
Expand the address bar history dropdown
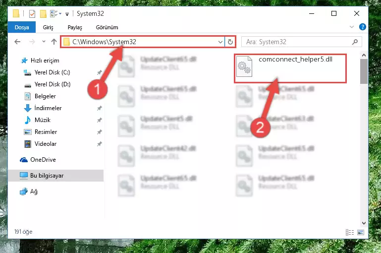[x=220, y=42]
